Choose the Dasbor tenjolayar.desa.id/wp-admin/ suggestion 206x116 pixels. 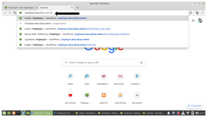(x=102, y=18)
